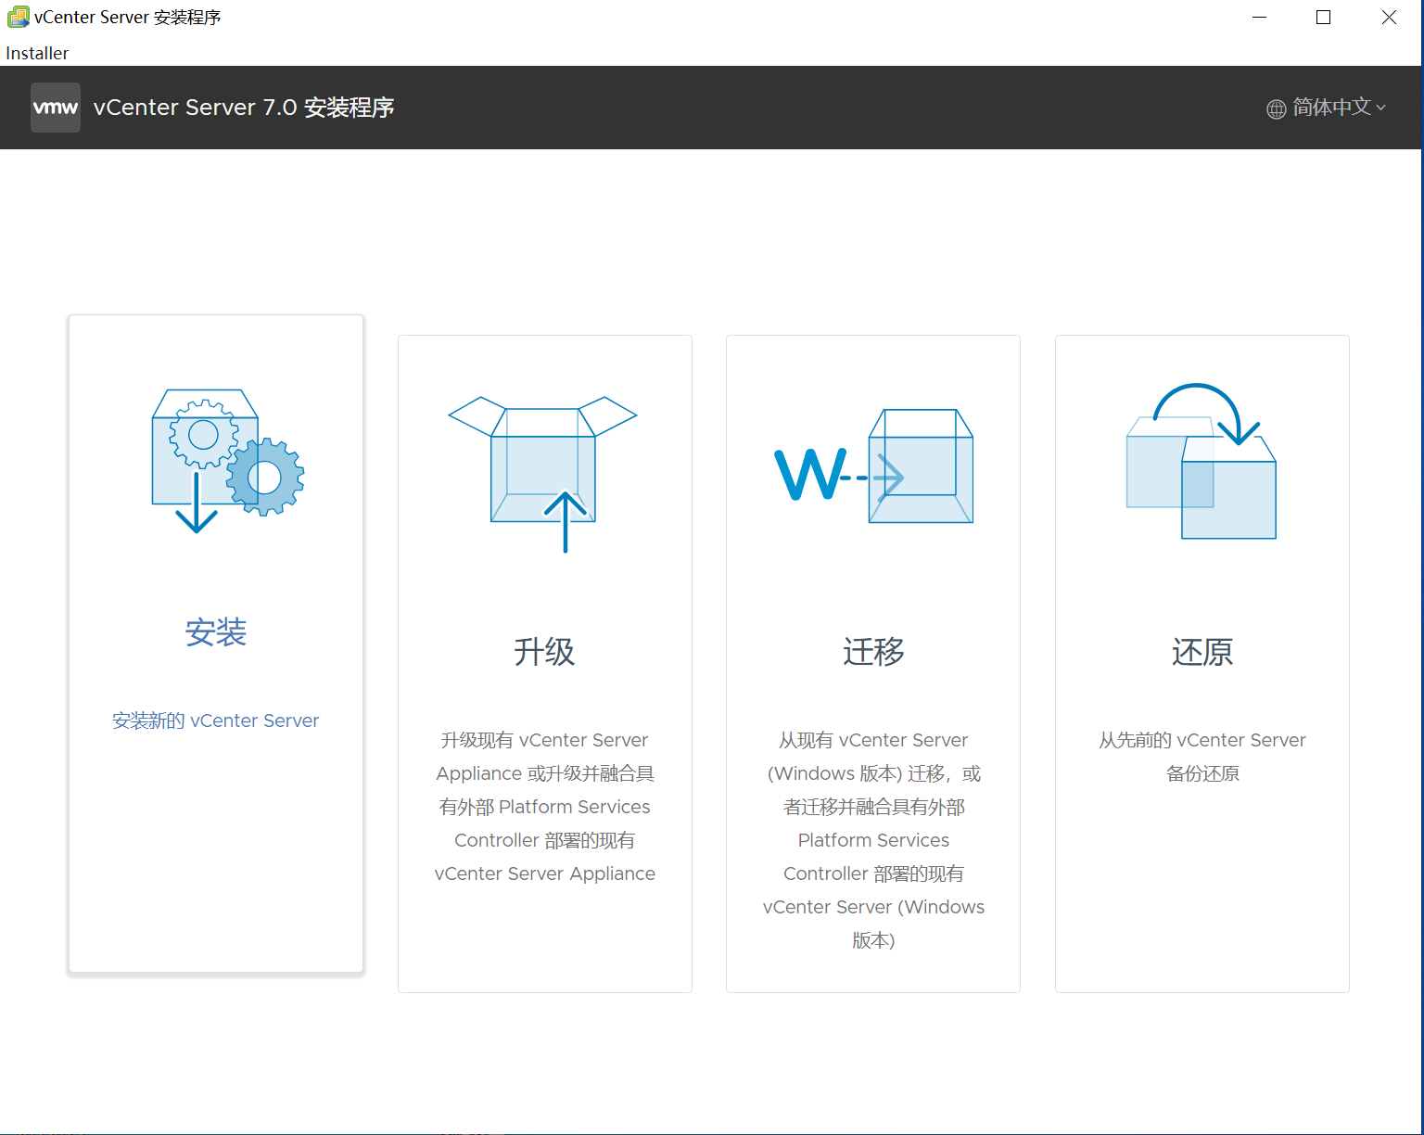This screenshot has height=1135, width=1424.
Task: Click the globe language icon
Action: click(1277, 108)
